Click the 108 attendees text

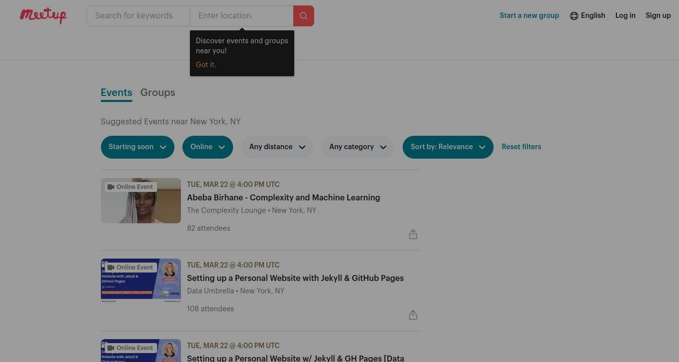point(210,309)
